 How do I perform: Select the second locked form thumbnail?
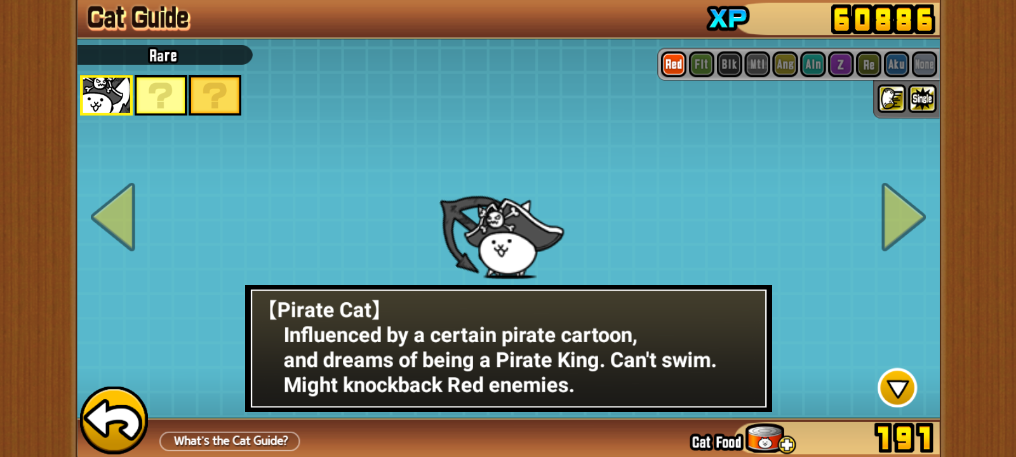tap(161, 95)
